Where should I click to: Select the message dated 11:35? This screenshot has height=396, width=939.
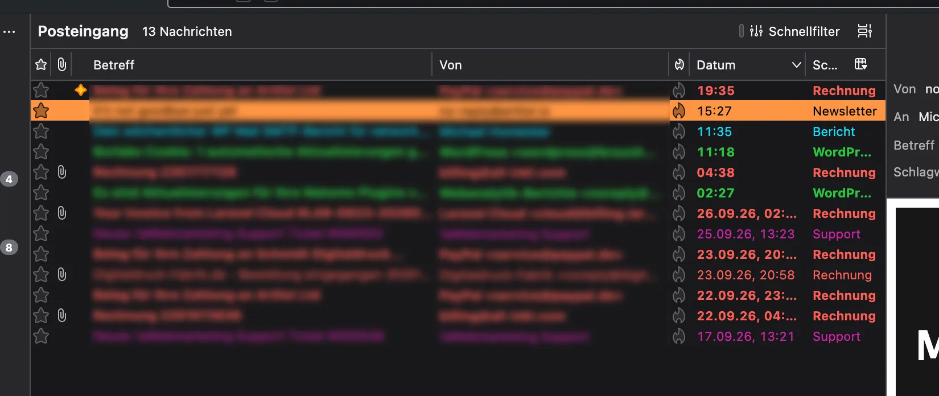(x=458, y=131)
